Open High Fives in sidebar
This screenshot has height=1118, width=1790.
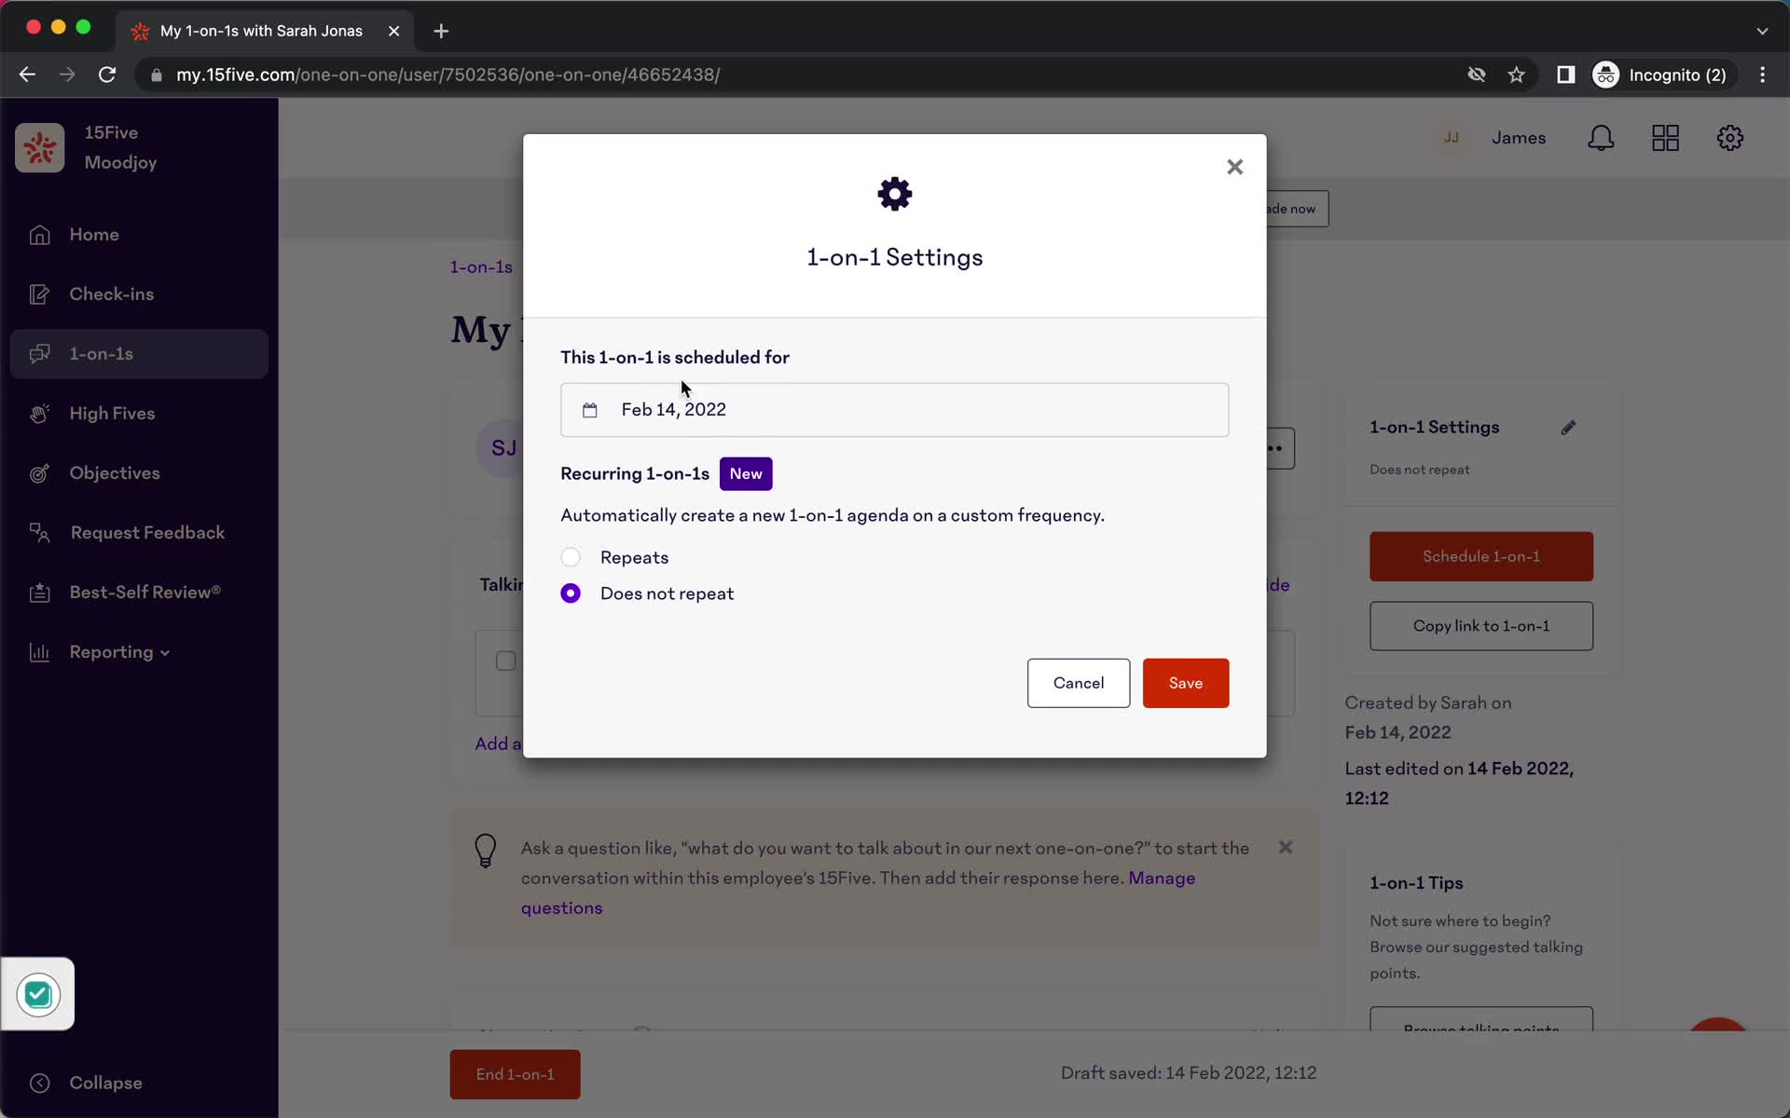pyautogui.click(x=112, y=414)
